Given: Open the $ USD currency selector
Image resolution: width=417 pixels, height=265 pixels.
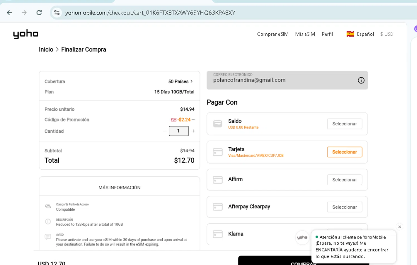Looking at the screenshot, I should pyautogui.click(x=387, y=34).
